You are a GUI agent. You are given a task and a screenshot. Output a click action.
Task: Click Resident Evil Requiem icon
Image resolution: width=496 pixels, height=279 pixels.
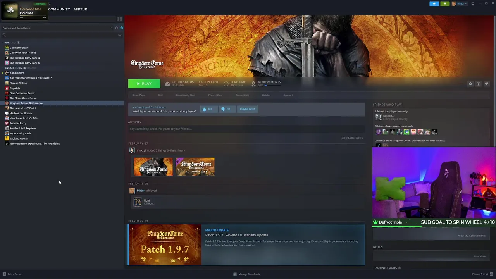click(7, 128)
